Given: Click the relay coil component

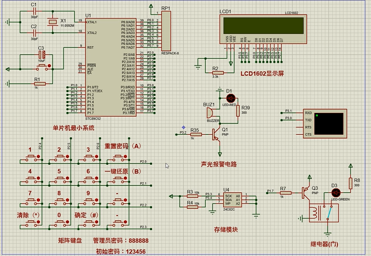Looking at the screenshot, I should (x=315, y=213).
